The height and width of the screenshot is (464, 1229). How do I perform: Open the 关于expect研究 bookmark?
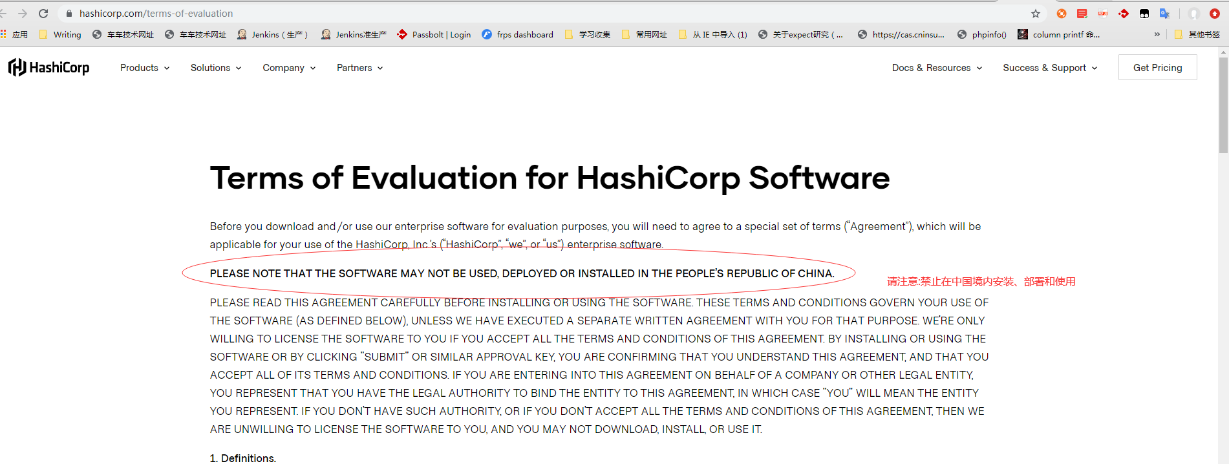[x=800, y=34]
